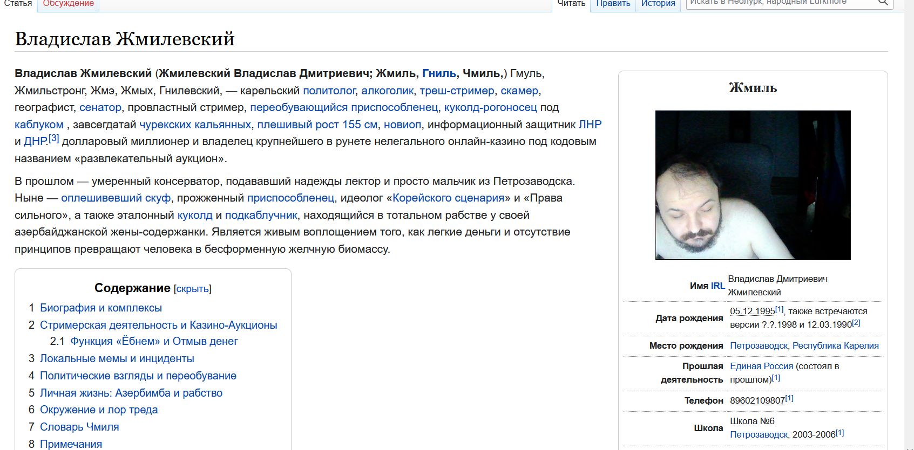914x450 pixels.
Task: Open the Единая Россия link
Action: point(762,366)
